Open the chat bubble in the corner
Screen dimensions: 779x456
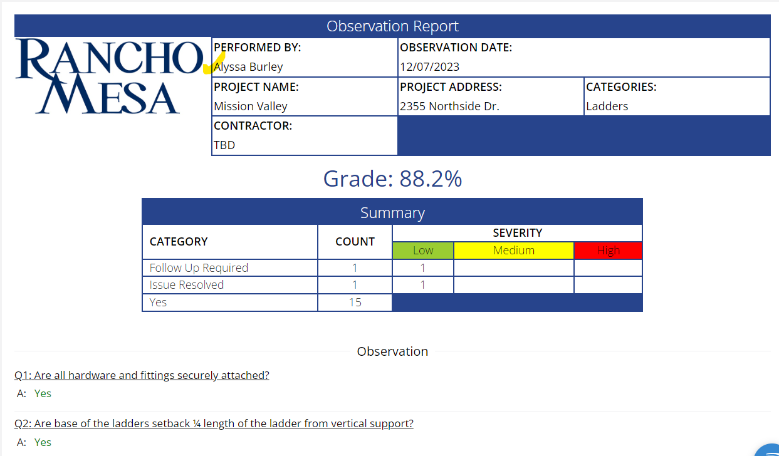pyautogui.click(x=770, y=450)
